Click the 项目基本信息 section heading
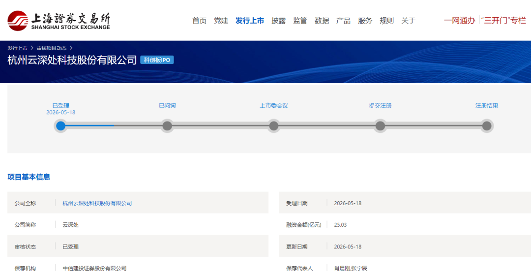Screen dimensions: 531x278 tap(29, 177)
